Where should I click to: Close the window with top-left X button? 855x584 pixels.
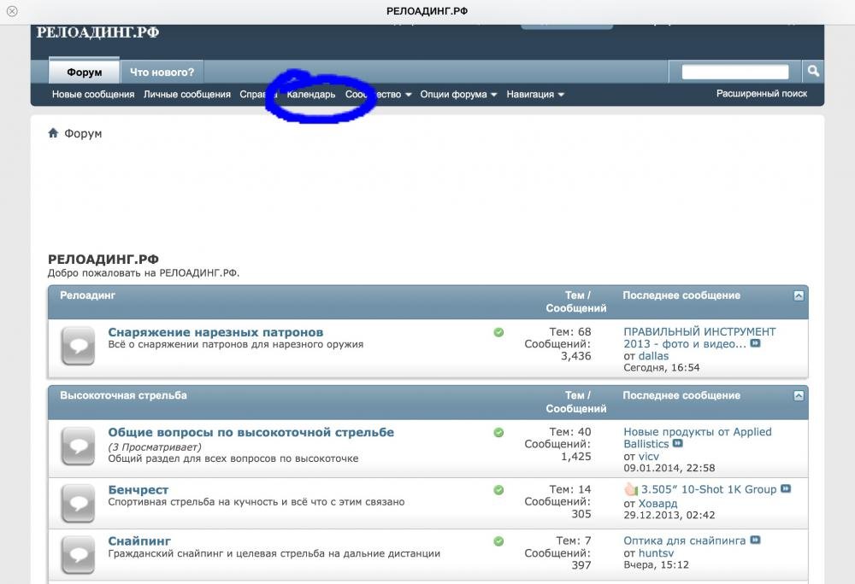[x=12, y=11]
